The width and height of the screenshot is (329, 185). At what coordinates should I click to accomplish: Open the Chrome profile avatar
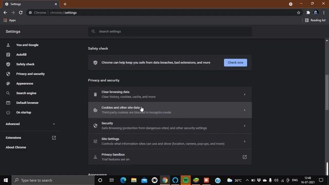click(x=316, y=12)
